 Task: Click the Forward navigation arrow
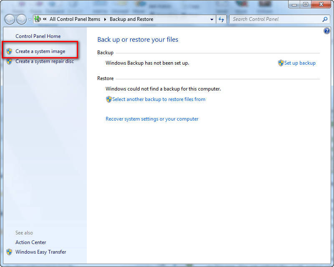click(x=21, y=19)
